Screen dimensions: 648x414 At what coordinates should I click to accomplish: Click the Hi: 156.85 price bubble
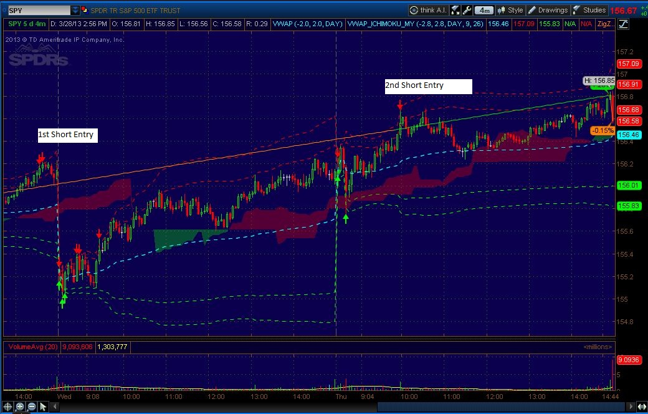click(599, 80)
